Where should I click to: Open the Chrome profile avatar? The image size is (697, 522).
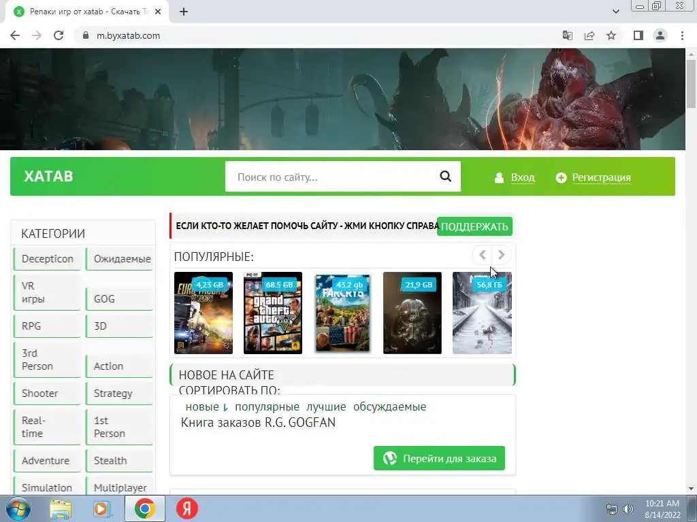pyautogui.click(x=660, y=35)
